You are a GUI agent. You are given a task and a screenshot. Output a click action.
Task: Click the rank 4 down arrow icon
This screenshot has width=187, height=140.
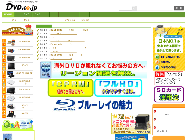[x=4, y=69]
